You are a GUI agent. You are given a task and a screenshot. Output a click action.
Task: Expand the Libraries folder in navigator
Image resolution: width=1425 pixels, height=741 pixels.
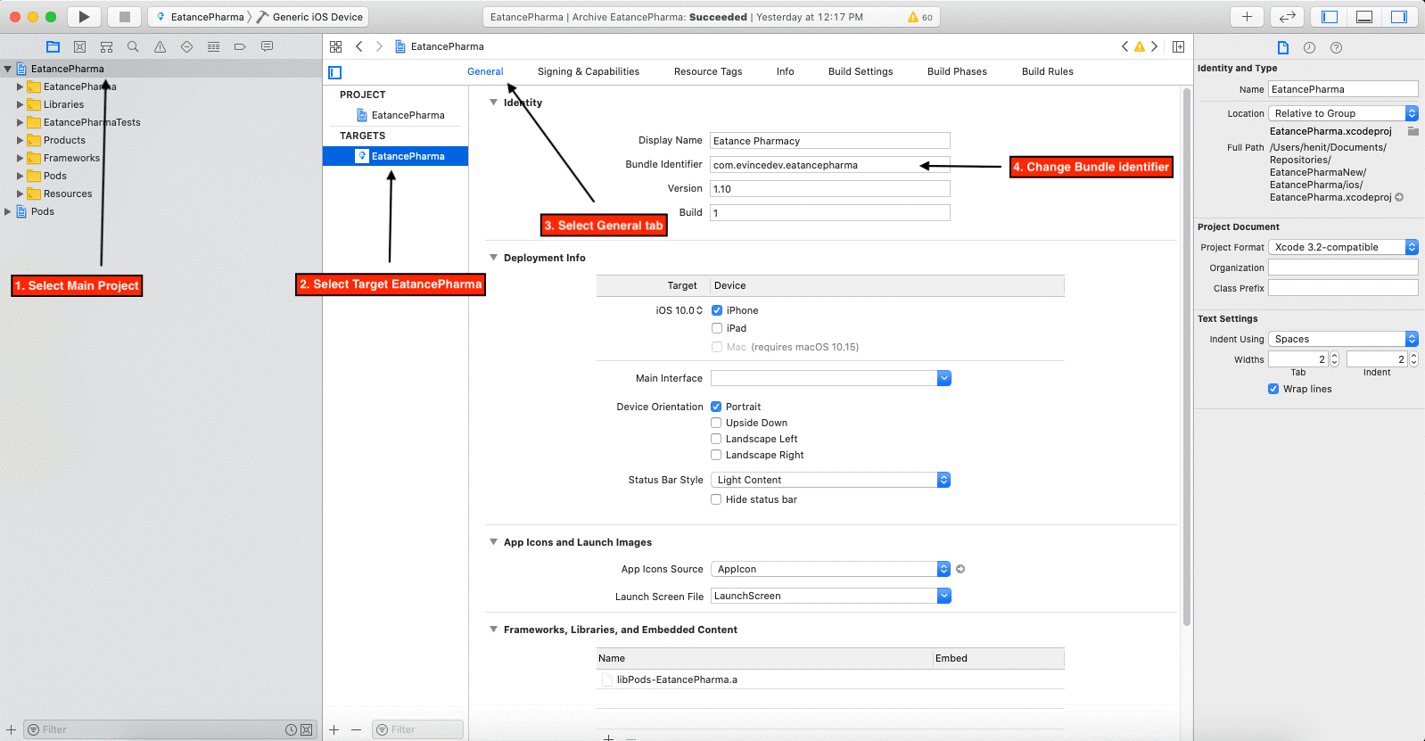pos(20,104)
